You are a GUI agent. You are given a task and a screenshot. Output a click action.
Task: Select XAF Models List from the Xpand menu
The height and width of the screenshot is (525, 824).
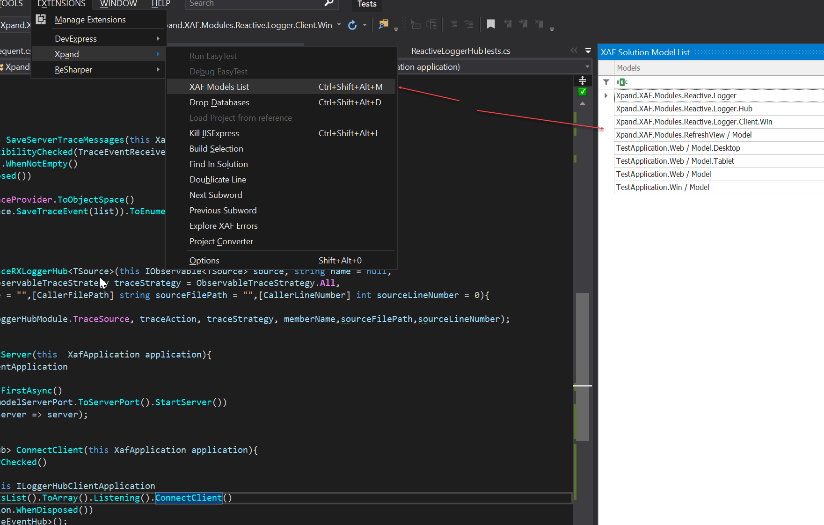[219, 86]
